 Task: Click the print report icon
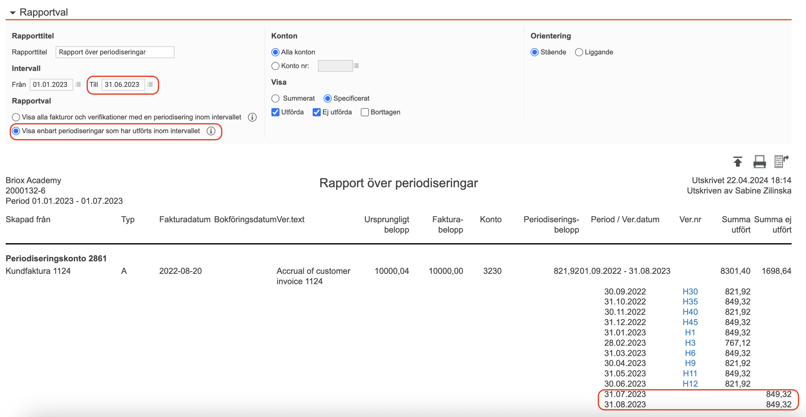[x=760, y=162]
